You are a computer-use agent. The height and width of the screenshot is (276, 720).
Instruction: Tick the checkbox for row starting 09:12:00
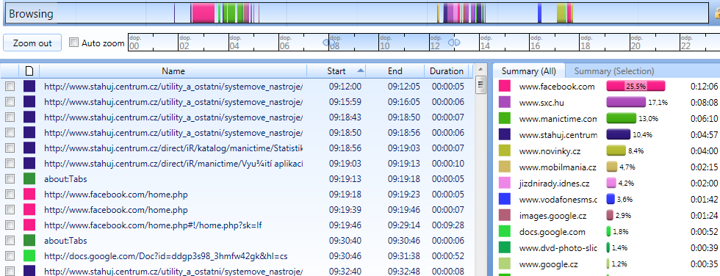(10, 86)
